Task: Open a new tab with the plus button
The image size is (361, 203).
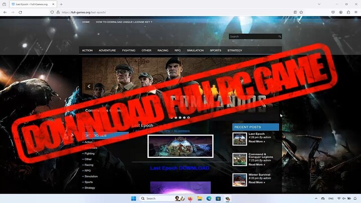Action: click(61, 4)
